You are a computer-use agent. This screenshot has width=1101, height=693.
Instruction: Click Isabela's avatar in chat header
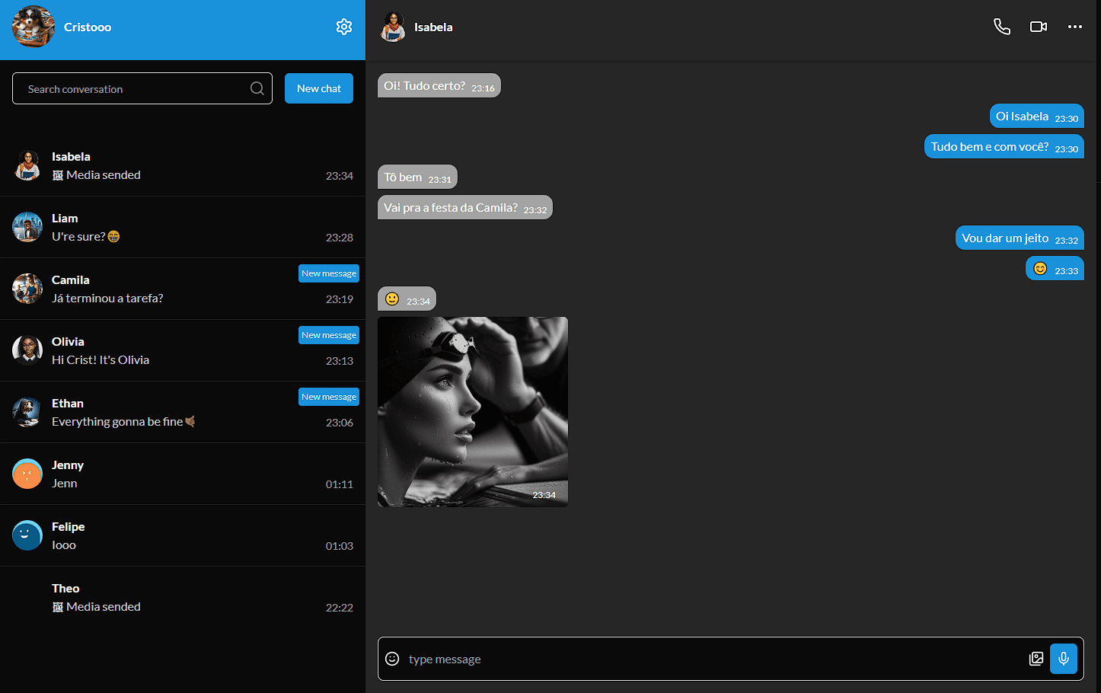(x=393, y=27)
